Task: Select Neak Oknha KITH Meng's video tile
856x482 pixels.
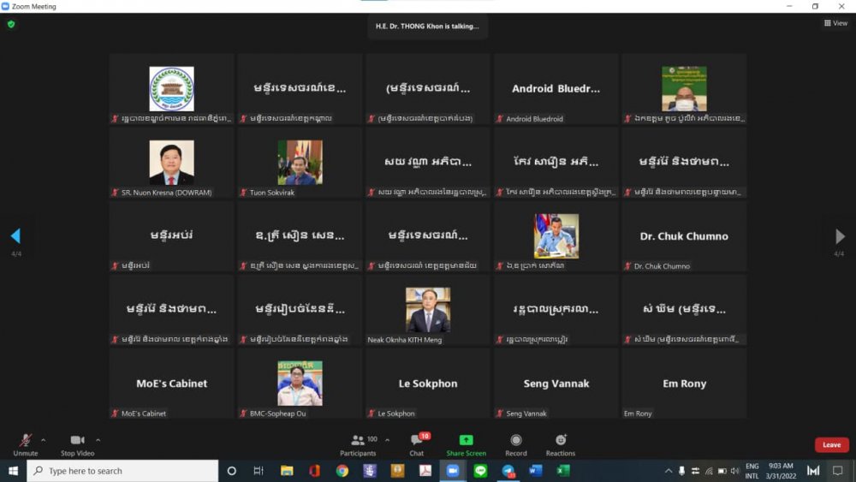Action: (428, 310)
